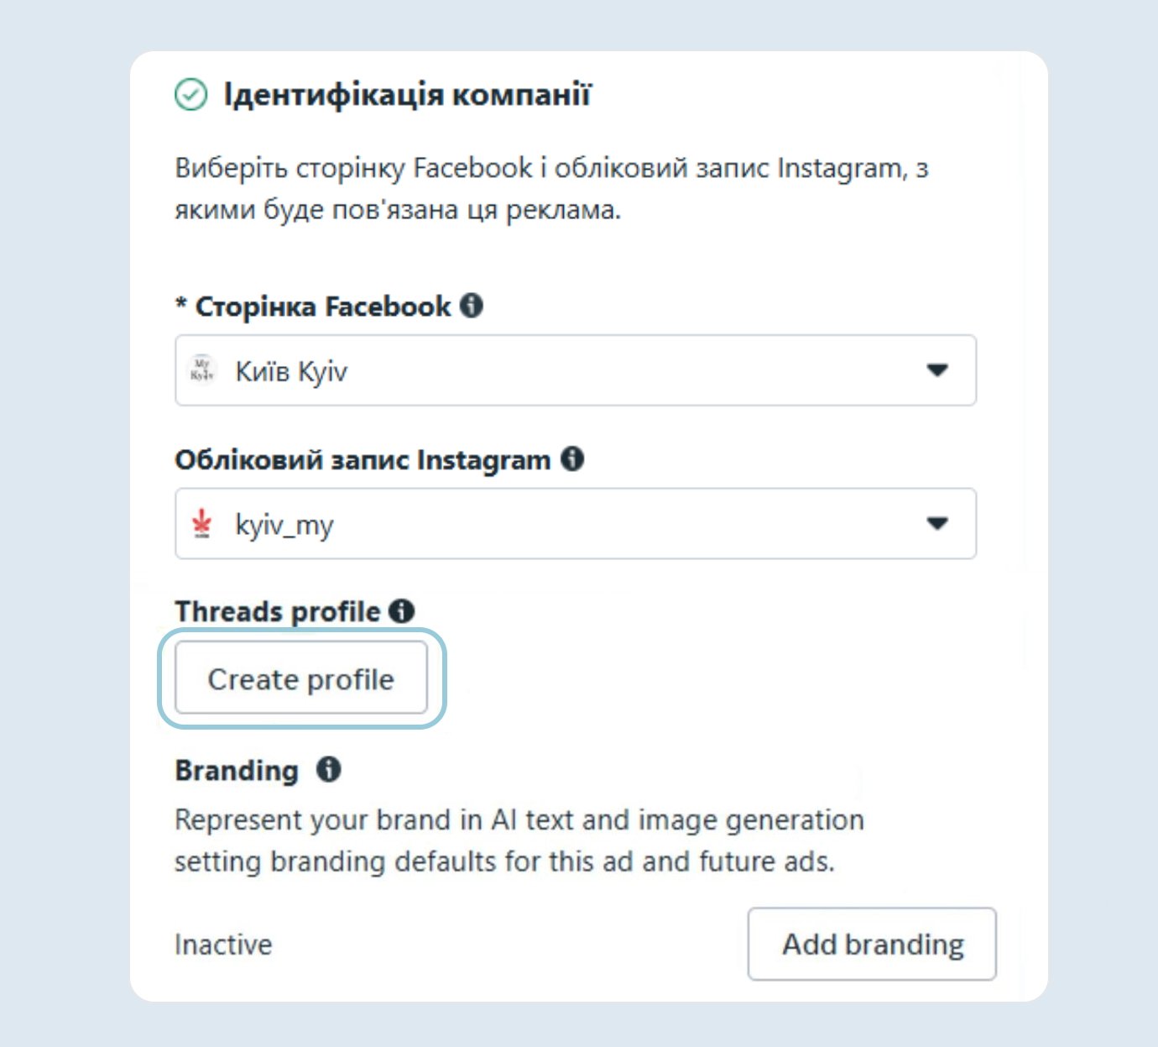Viewport: 1158px width, 1047px height.
Task: Click the Inactive branding status text
Action: (223, 945)
